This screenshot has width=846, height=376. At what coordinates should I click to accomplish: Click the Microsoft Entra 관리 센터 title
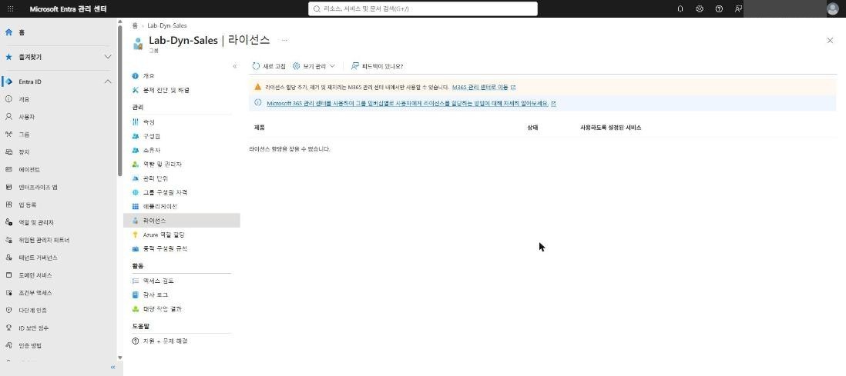click(x=68, y=9)
